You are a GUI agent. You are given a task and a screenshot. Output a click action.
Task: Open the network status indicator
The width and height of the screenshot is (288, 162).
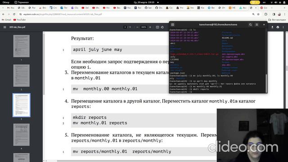click(272, 2)
